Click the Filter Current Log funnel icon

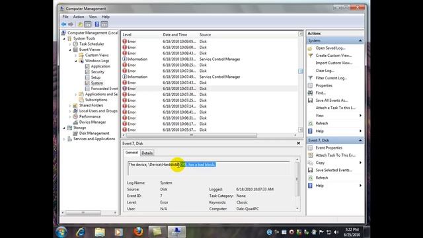tap(310, 78)
